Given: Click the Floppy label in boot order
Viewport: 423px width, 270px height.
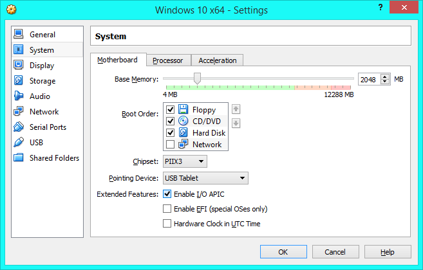Looking at the screenshot, I should (x=204, y=110).
